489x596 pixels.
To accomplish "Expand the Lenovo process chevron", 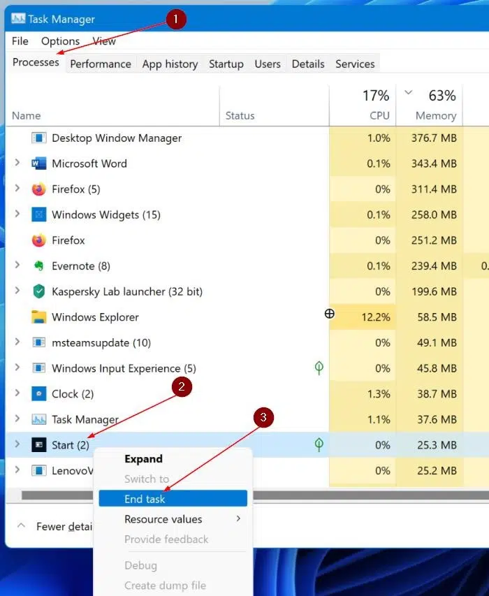I will tap(17, 470).
